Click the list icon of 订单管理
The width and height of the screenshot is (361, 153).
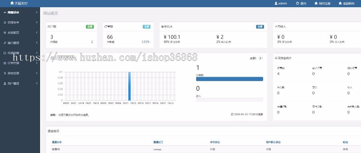pyautogui.click(x=5, y=63)
